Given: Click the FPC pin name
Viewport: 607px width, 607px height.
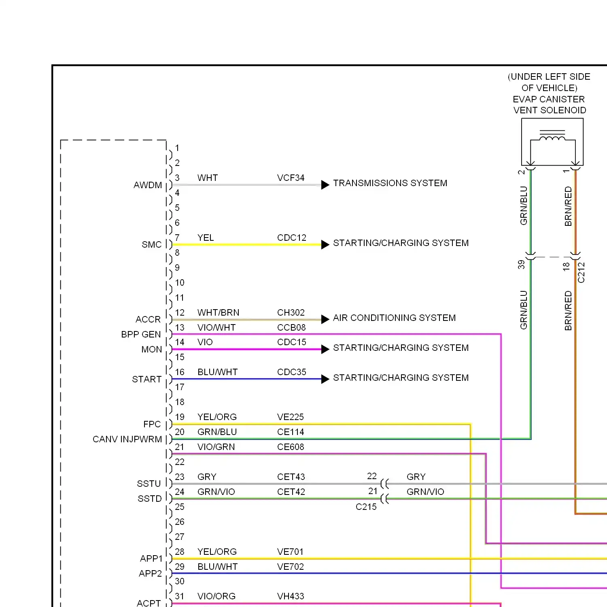Looking at the screenshot, I should click(152, 424).
